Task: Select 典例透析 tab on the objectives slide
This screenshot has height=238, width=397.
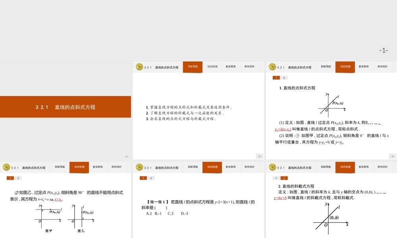Action: tap(249, 67)
